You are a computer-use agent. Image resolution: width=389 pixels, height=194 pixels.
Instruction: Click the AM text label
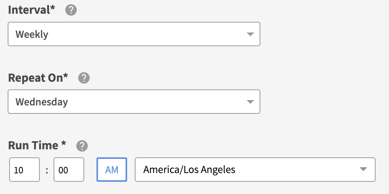tap(112, 170)
